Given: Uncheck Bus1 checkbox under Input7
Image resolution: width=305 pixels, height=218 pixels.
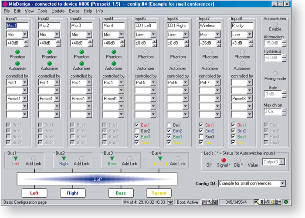Looking at the screenshot, I should (201, 125).
